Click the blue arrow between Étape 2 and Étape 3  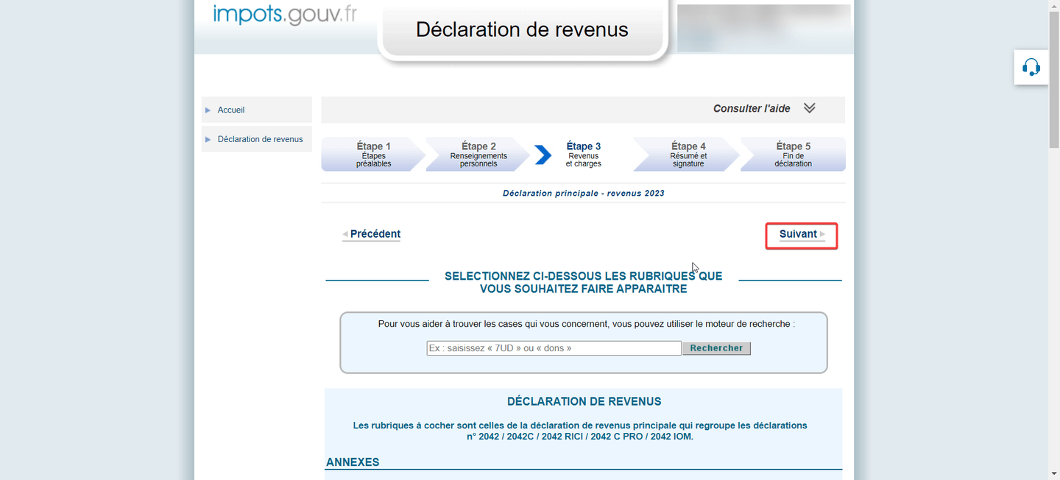[x=543, y=154]
